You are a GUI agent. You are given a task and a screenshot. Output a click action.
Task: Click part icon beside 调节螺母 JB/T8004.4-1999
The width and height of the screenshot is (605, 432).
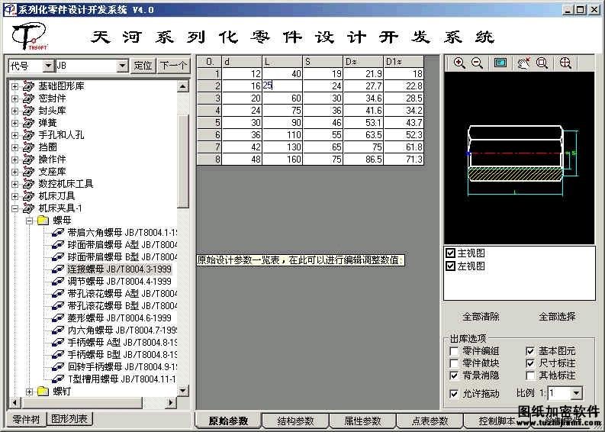(58, 282)
